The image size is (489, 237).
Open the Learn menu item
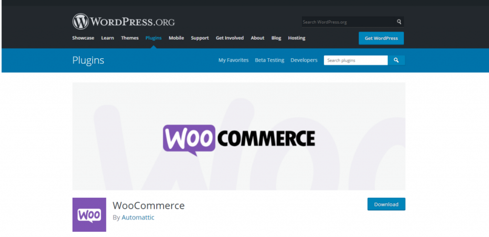pyautogui.click(x=107, y=38)
